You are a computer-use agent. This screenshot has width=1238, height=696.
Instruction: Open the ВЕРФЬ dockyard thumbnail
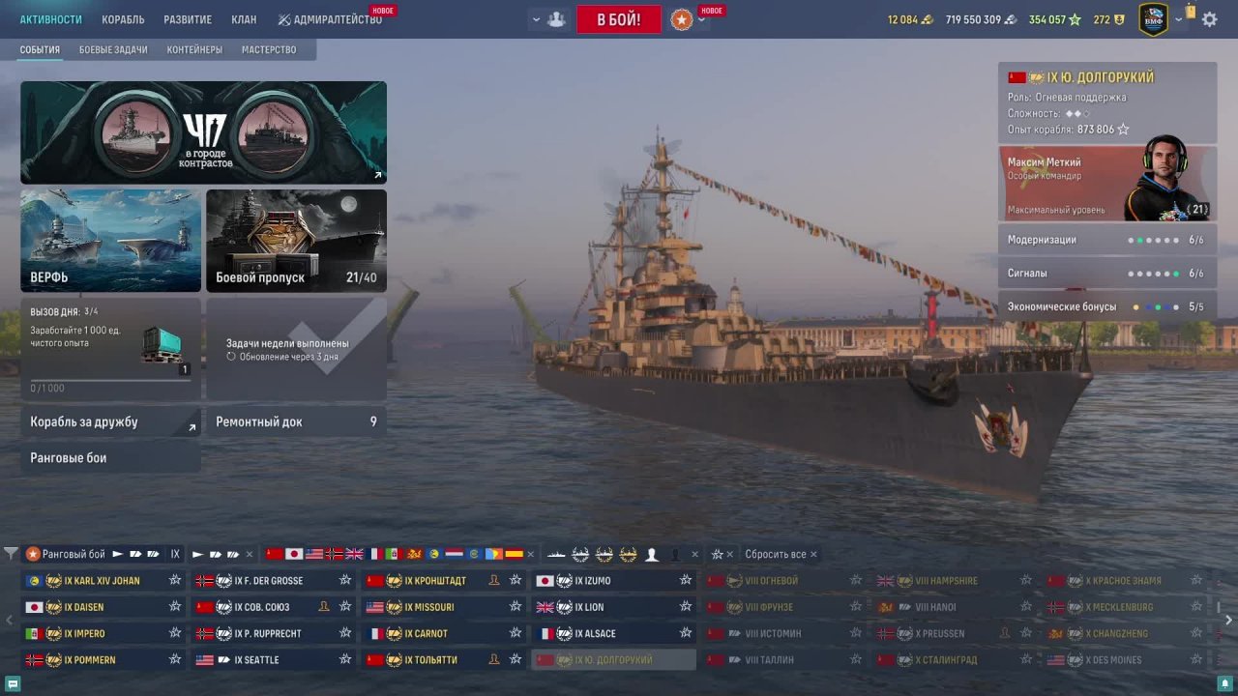(111, 241)
